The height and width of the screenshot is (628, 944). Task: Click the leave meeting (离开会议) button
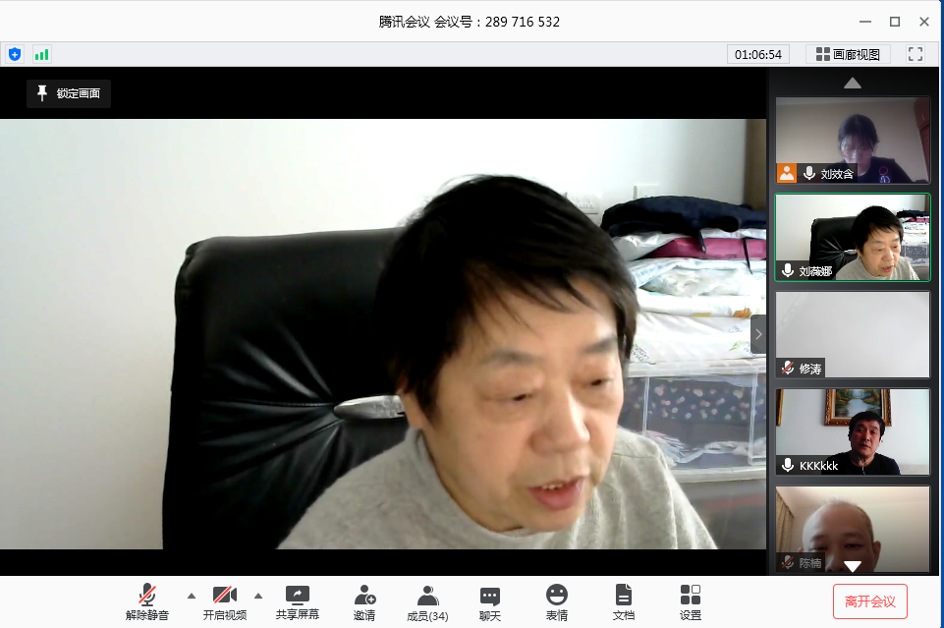point(869,601)
